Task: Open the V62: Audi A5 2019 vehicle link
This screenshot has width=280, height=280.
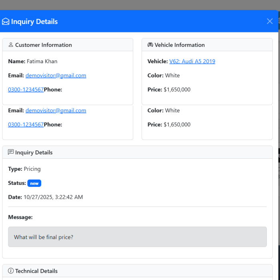Action: [x=192, y=61]
